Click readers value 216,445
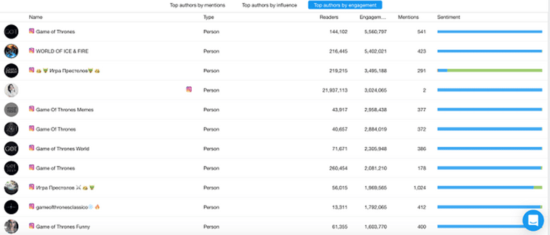Screen dimensions: 550x235 click(338, 51)
